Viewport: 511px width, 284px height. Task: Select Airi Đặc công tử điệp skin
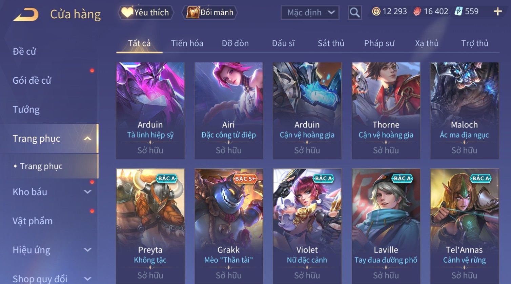click(x=229, y=110)
